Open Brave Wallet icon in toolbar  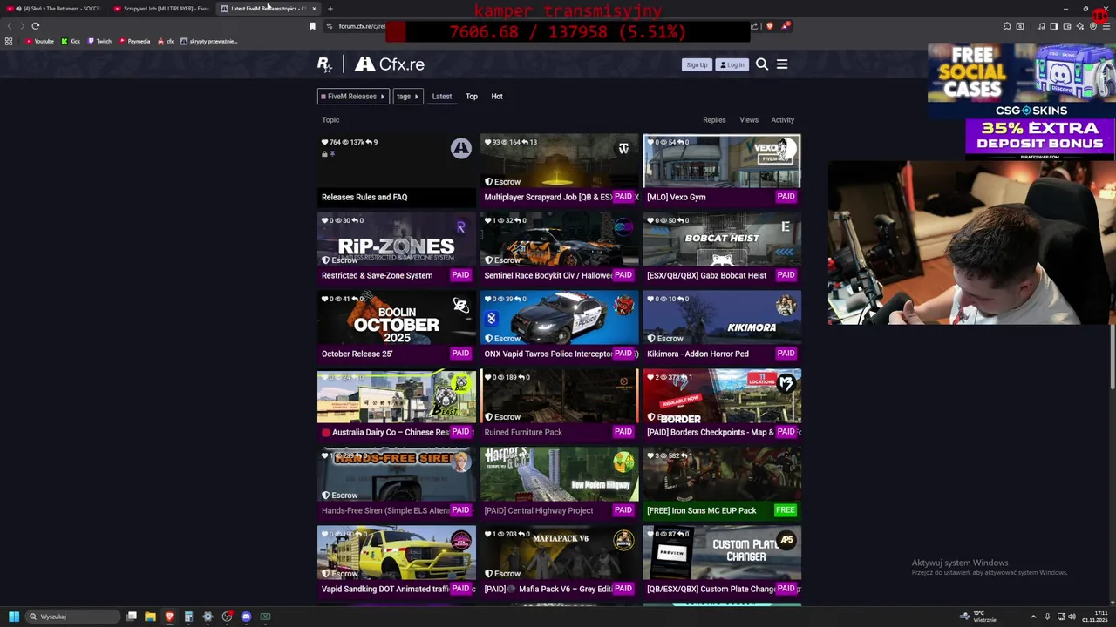[1066, 26]
